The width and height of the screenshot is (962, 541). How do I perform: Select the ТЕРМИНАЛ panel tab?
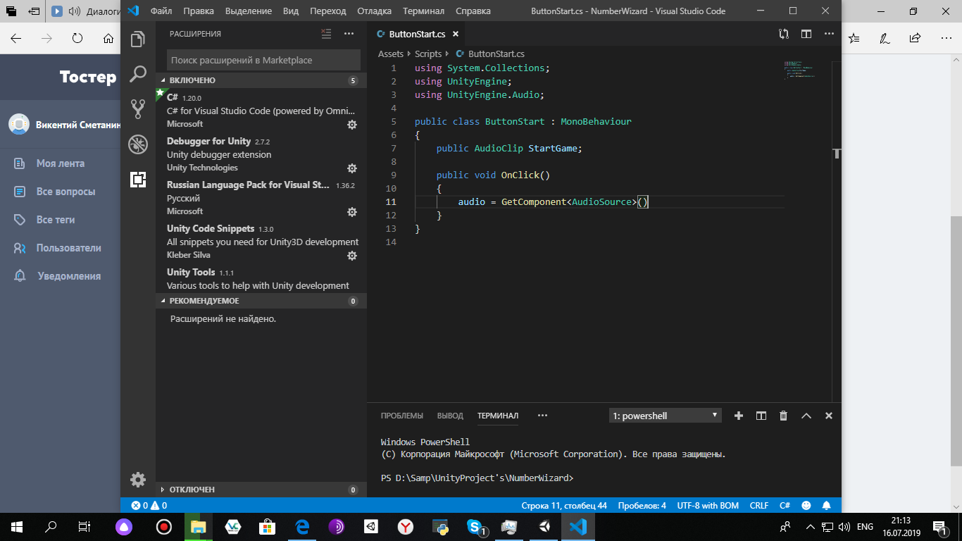[498, 416]
